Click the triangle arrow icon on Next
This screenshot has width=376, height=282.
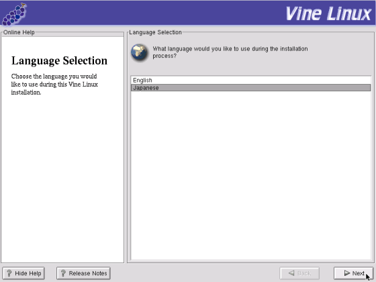[x=347, y=273]
